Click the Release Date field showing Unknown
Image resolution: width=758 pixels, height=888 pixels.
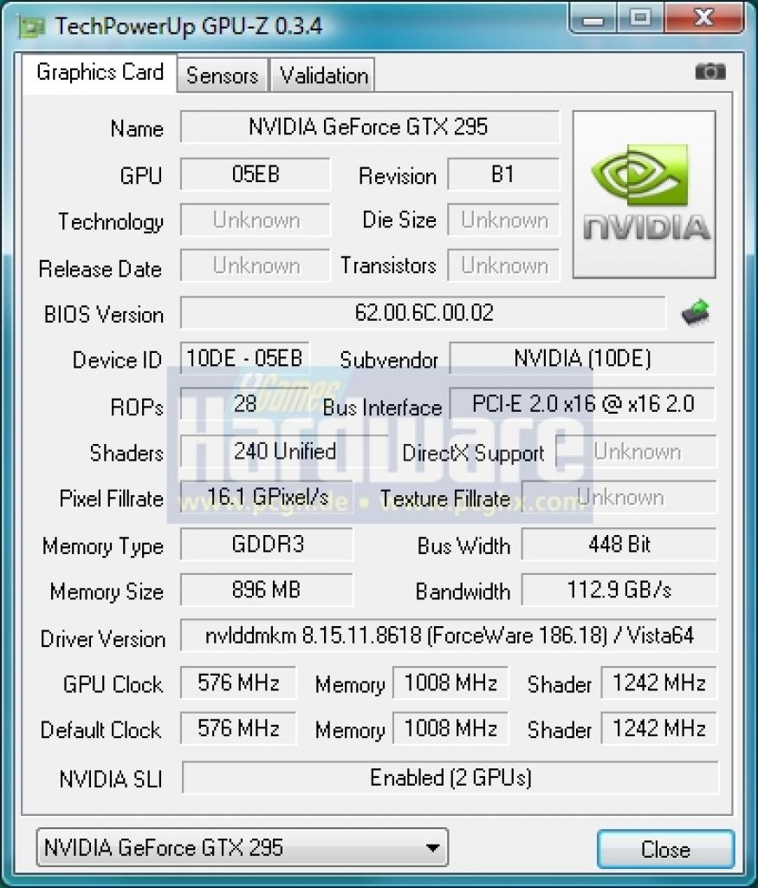pyautogui.click(x=255, y=265)
